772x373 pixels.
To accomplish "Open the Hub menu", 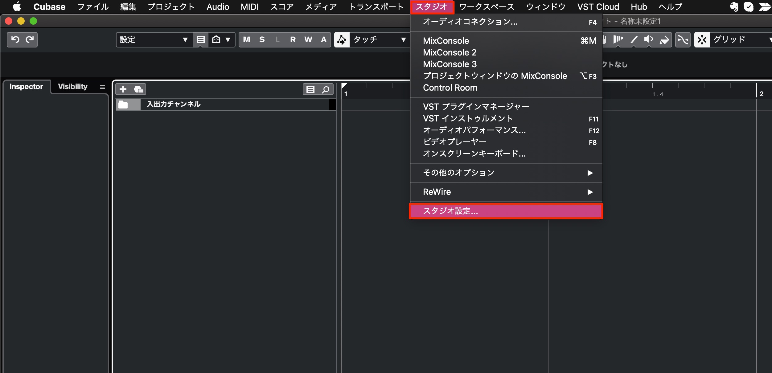I will [x=639, y=7].
